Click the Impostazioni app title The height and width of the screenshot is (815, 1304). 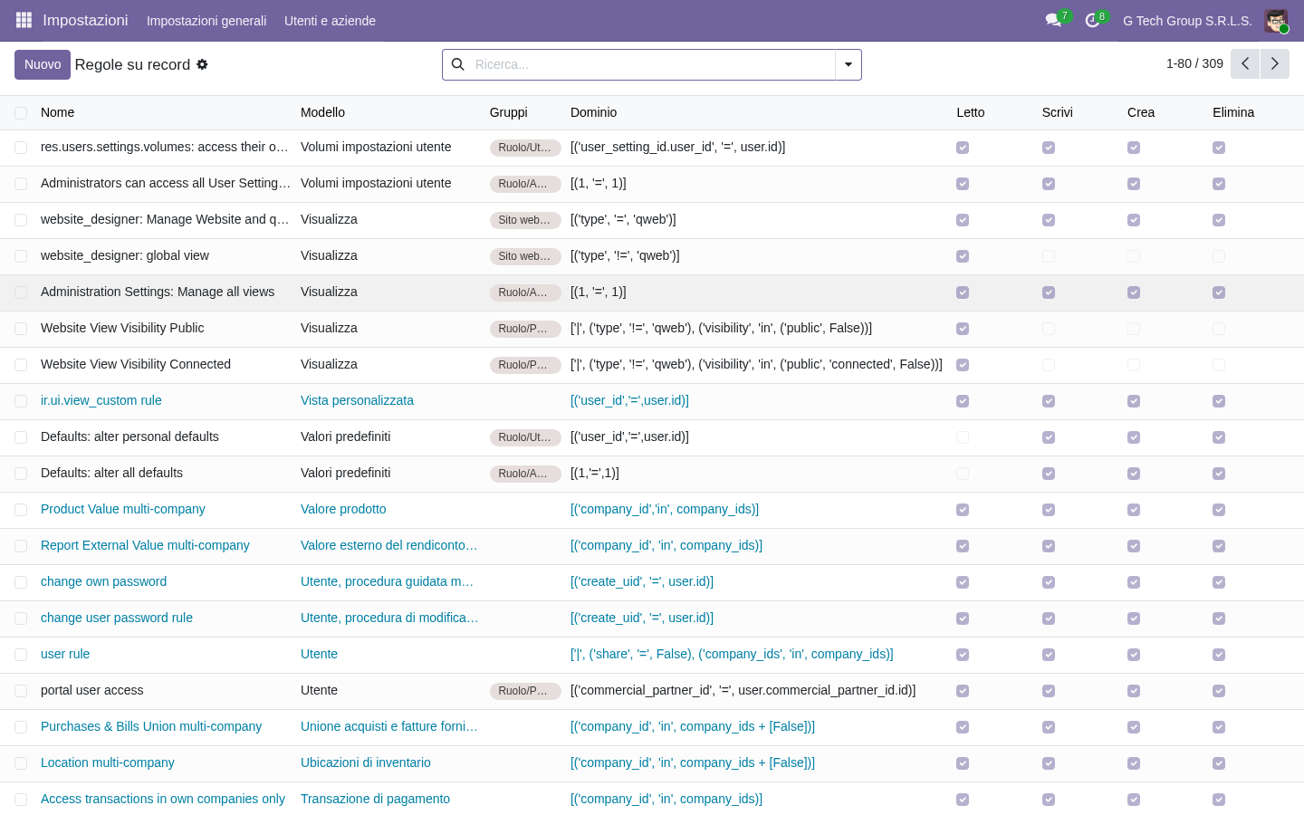(85, 20)
